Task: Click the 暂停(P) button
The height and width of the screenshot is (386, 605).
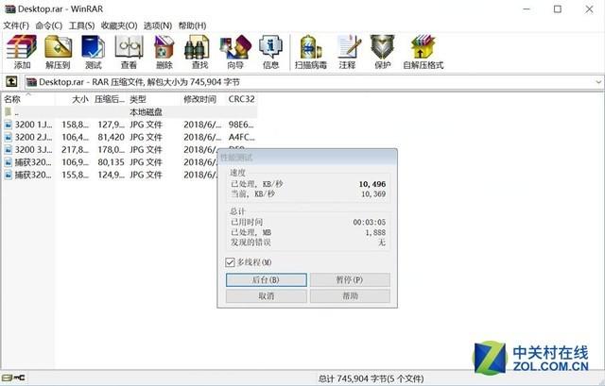Action: tap(350, 279)
